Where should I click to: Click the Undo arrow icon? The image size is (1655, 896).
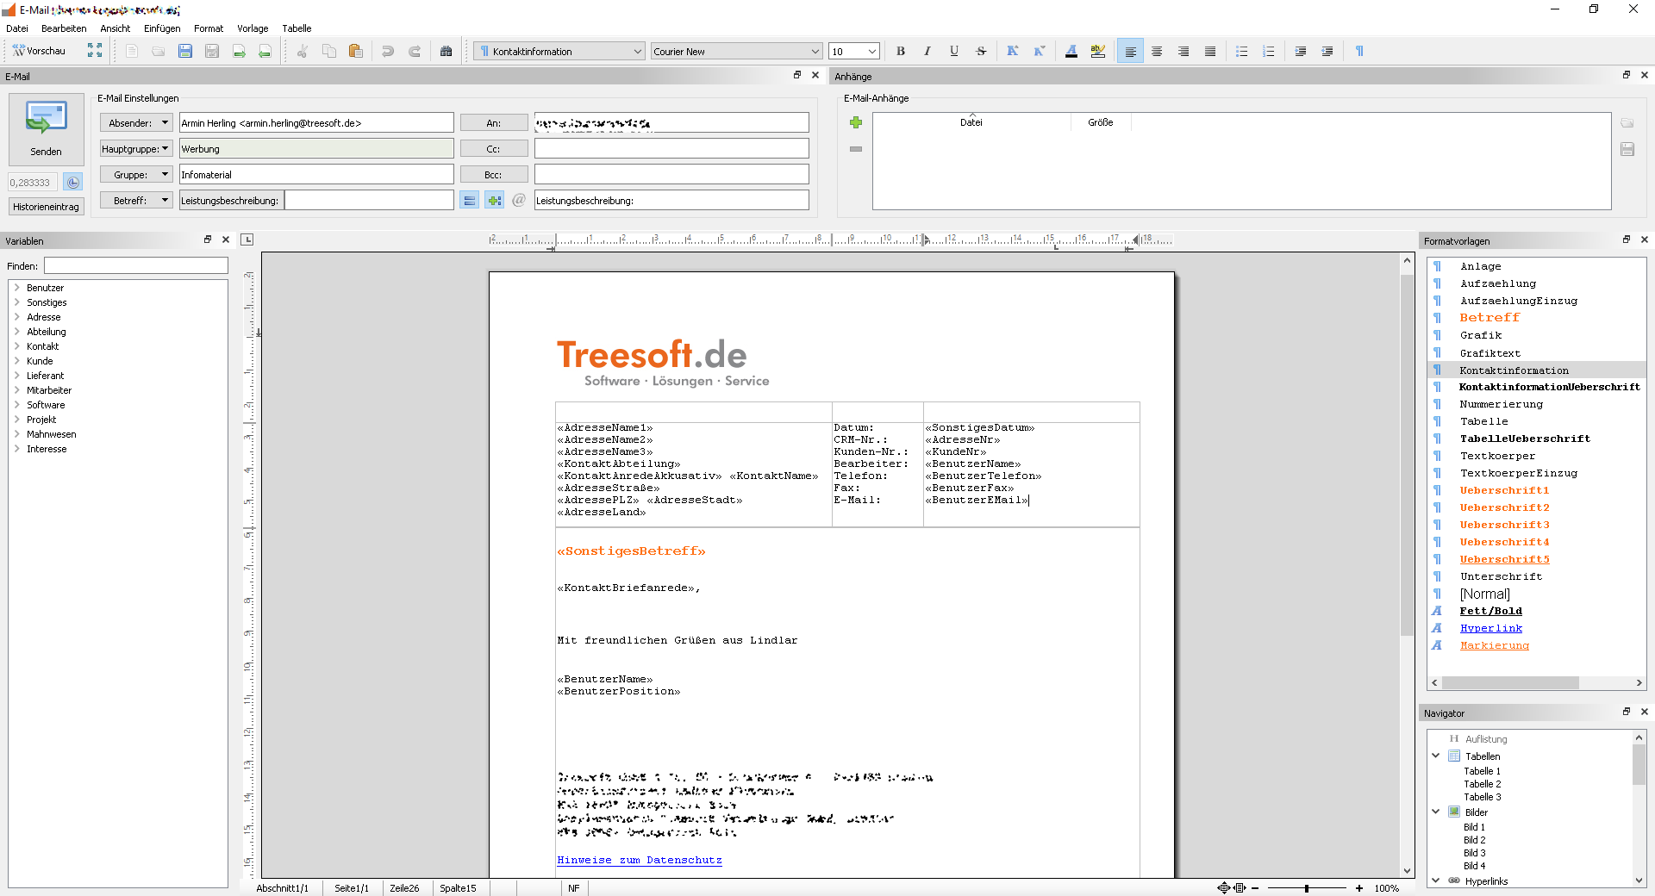(388, 51)
